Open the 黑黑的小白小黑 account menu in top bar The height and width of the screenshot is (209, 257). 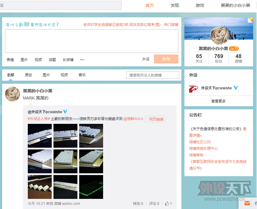[235, 5]
